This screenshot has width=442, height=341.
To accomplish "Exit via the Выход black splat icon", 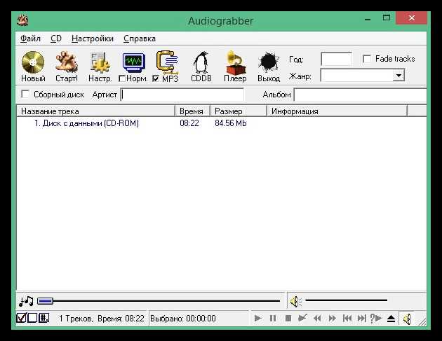I will [x=268, y=62].
